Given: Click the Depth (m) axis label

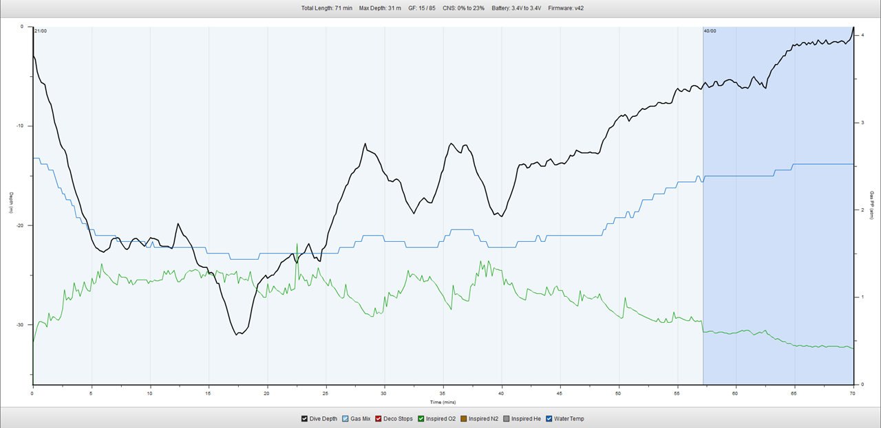Looking at the screenshot, I should click(10, 204).
